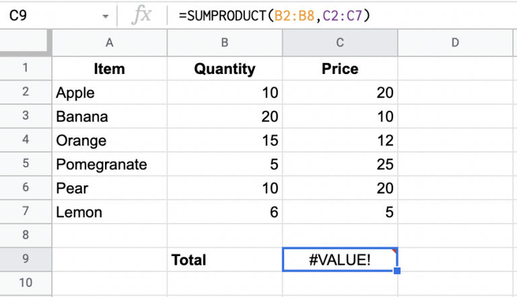Click the select-all corner box
This screenshot has width=517, height=297.
pos(25,42)
